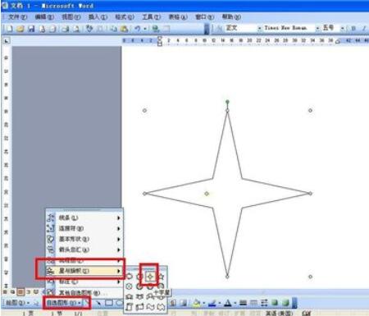Open the 文件 (File) menu
Image resolution: width=369 pixels, height=316 pixels.
coord(17,17)
